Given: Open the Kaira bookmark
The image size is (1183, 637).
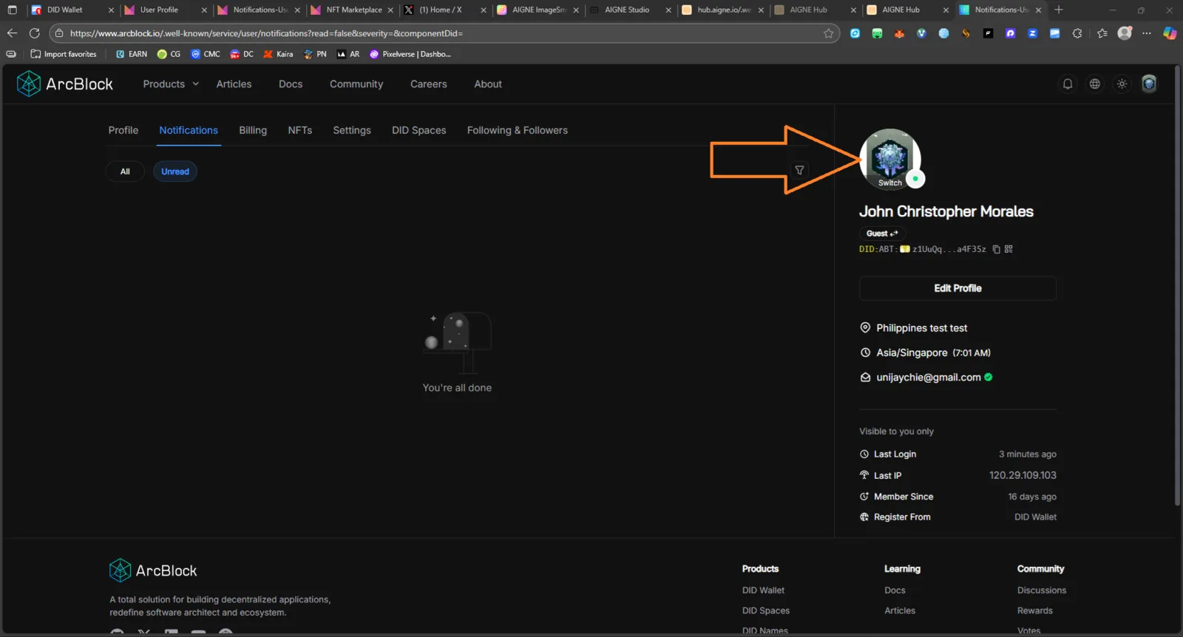Looking at the screenshot, I should point(279,54).
